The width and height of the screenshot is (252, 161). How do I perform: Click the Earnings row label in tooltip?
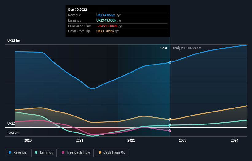click(75, 20)
